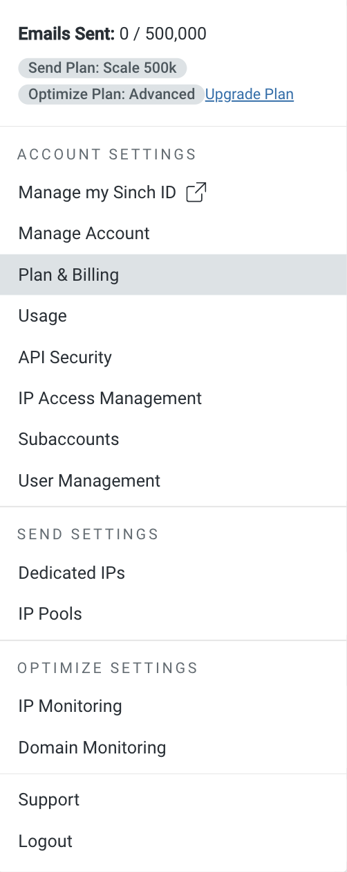The height and width of the screenshot is (872, 347).
Task: Open API Security settings
Action: (x=173, y=357)
